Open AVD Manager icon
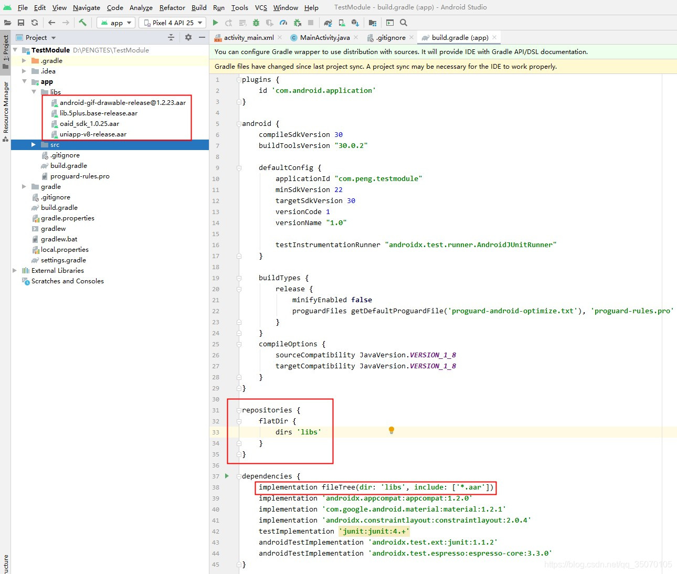The width and height of the screenshot is (677, 574). pos(342,23)
